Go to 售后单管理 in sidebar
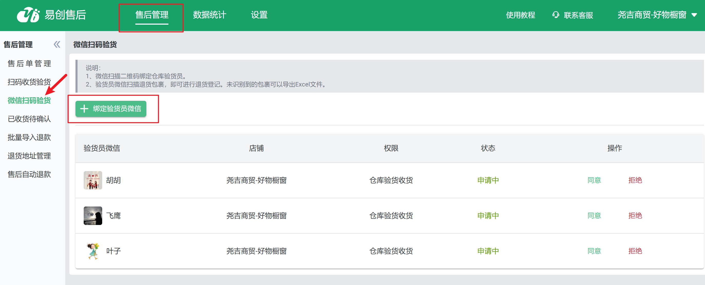 point(29,63)
